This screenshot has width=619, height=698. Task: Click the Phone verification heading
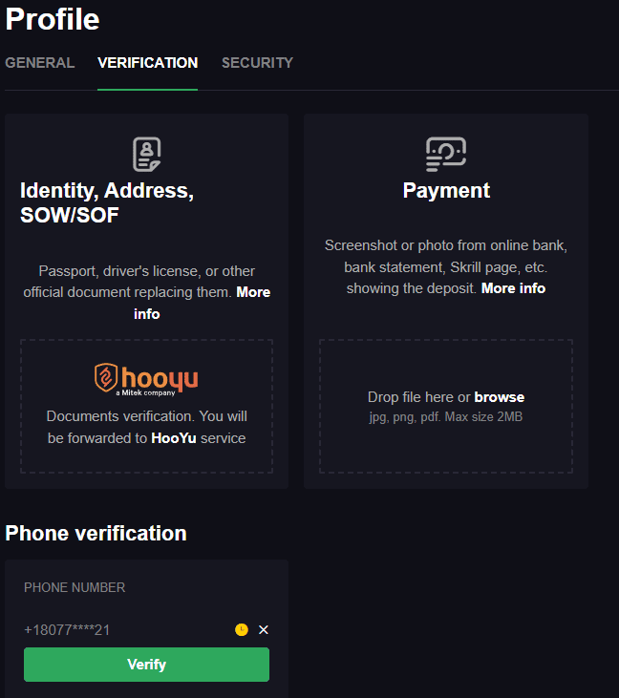(96, 534)
